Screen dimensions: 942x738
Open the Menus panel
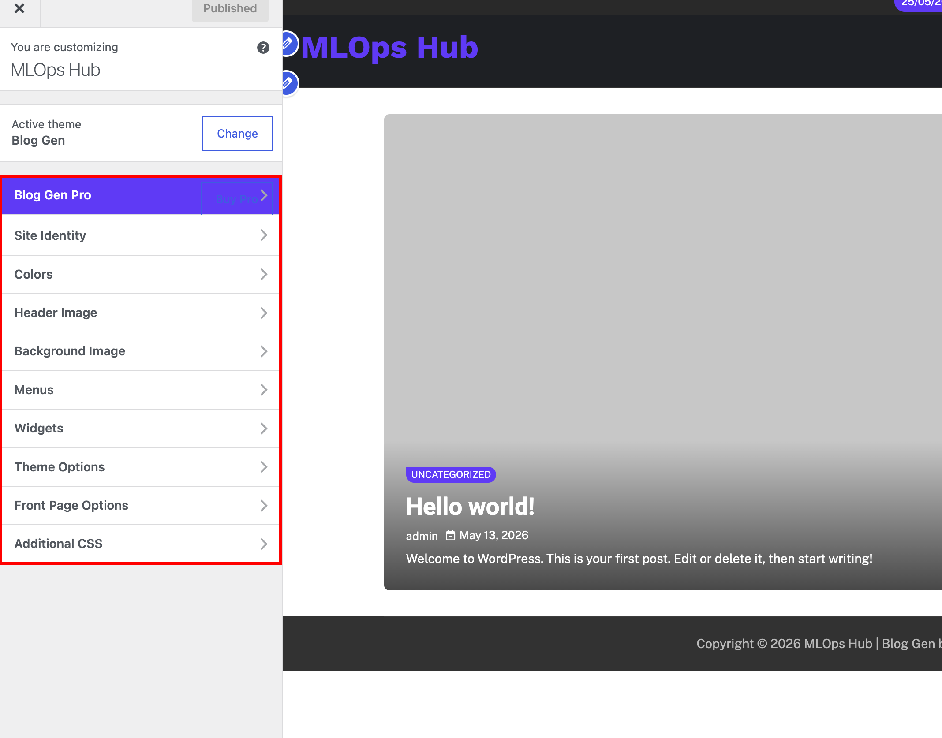[141, 390]
